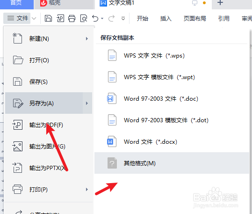Save as Word 文件 (*.docx)
This screenshot has height=214, width=252.
pyautogui.click(x=172, y=142)
